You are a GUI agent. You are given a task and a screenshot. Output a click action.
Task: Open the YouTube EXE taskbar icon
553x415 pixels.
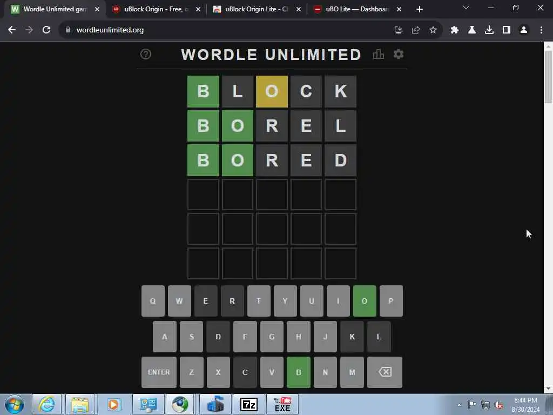coord(282,404)
